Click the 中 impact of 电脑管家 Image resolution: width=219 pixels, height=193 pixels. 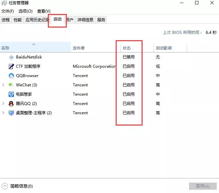coord(158,94)
